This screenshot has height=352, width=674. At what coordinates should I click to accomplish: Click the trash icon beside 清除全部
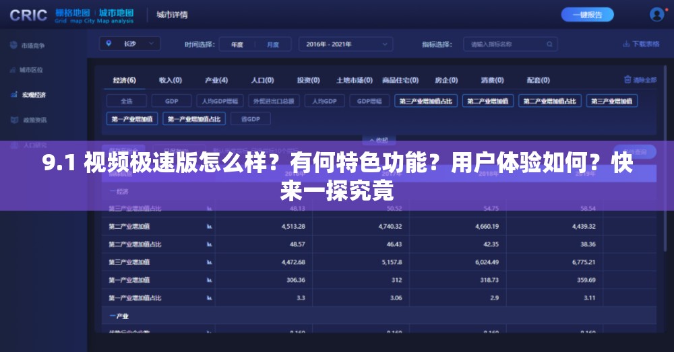[627, 79]
